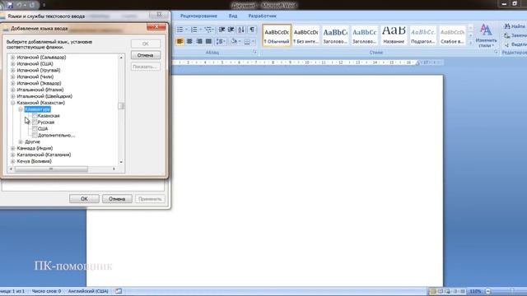Select the Название style
The image size is (527, 296).
(x=394, y=35)
